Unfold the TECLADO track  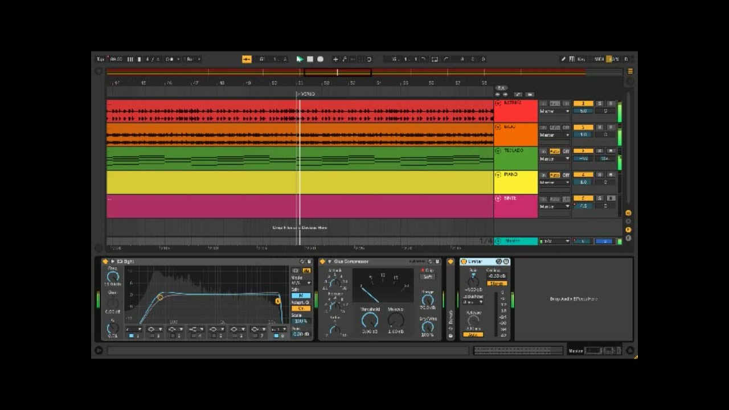point(498,151)
